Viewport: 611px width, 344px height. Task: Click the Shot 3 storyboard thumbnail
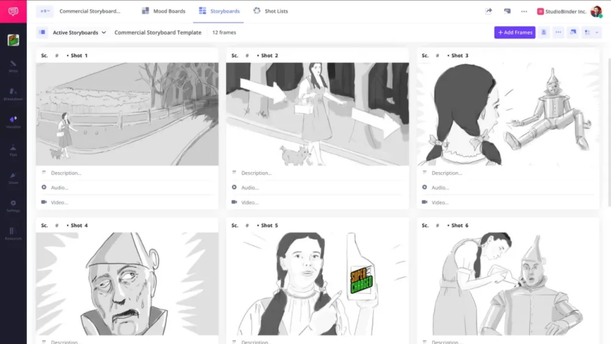coord(508,113)
